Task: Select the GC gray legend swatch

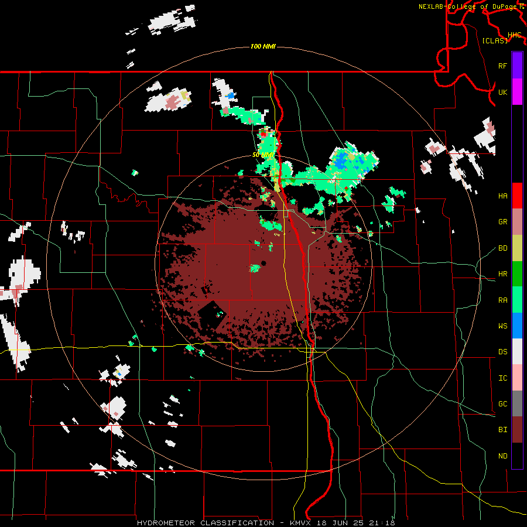Action: [x=517, y=403]
